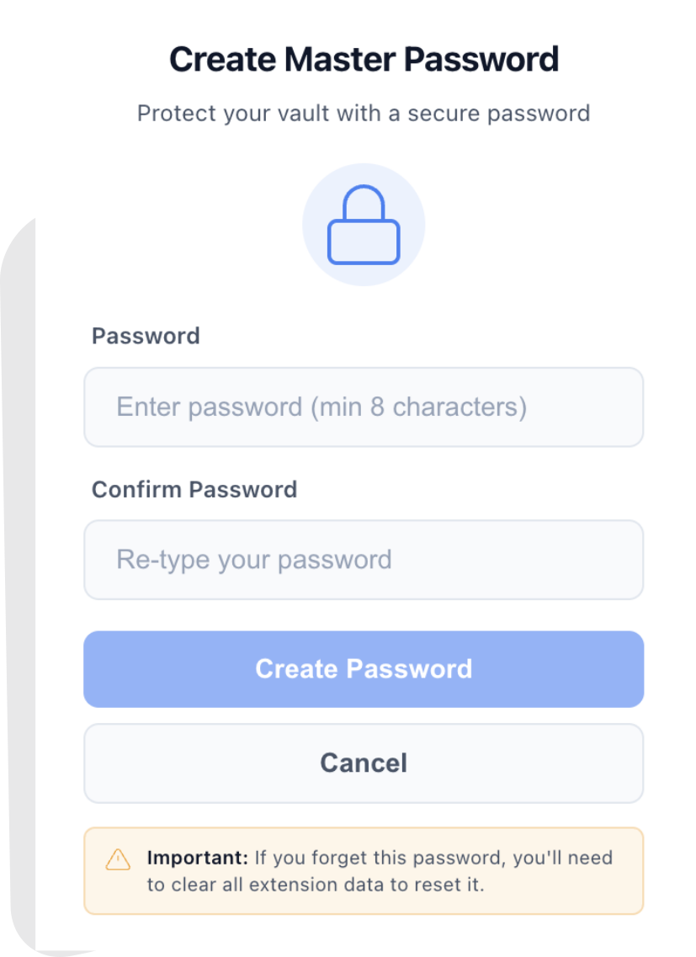Click inside the Enter password field
The height and width of the screenshot is (957, 696).
364,407
